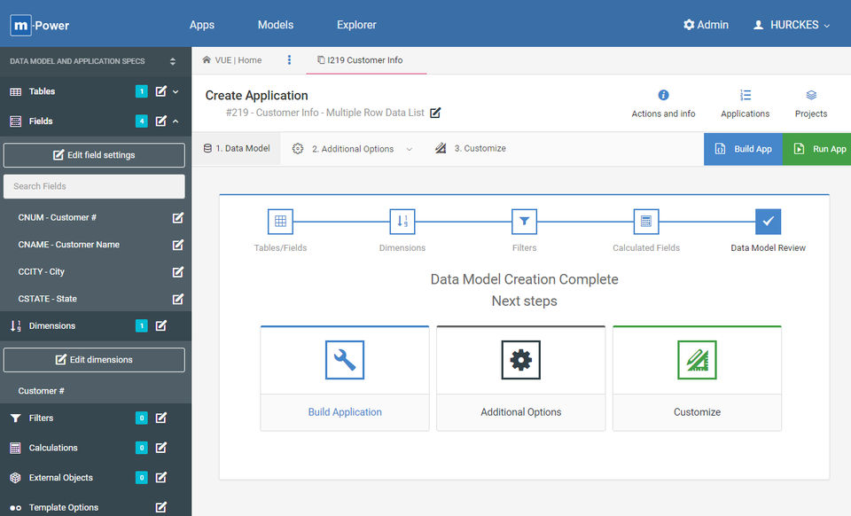Screen dimensions: 851x516
Task: Click the External Objects edit icon
Action: [x=160, y=478]
